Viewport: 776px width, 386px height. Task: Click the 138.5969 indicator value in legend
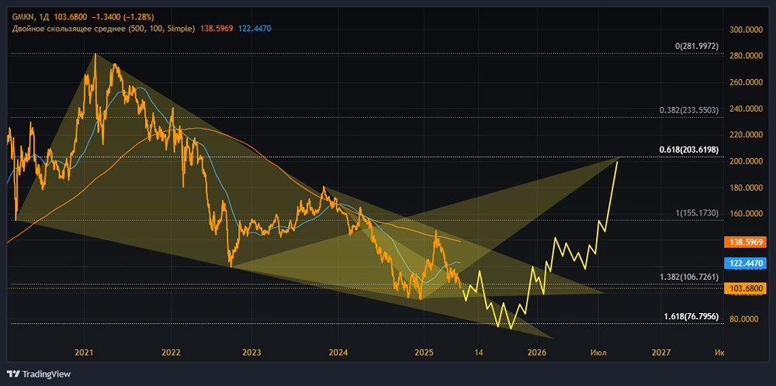215,29
